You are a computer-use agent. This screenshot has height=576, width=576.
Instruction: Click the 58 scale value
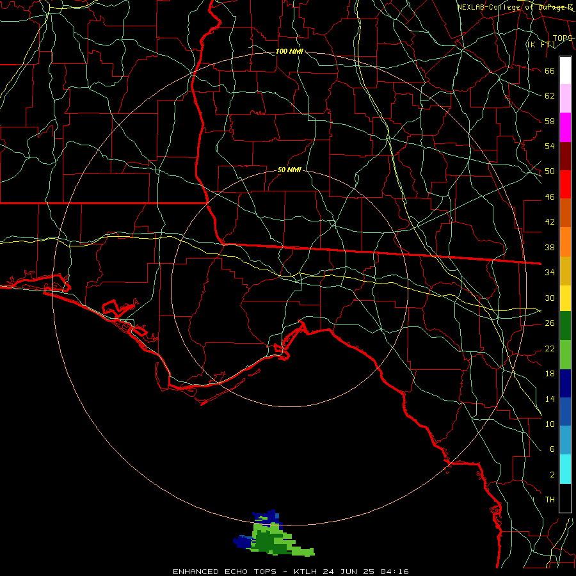(550, 121)
